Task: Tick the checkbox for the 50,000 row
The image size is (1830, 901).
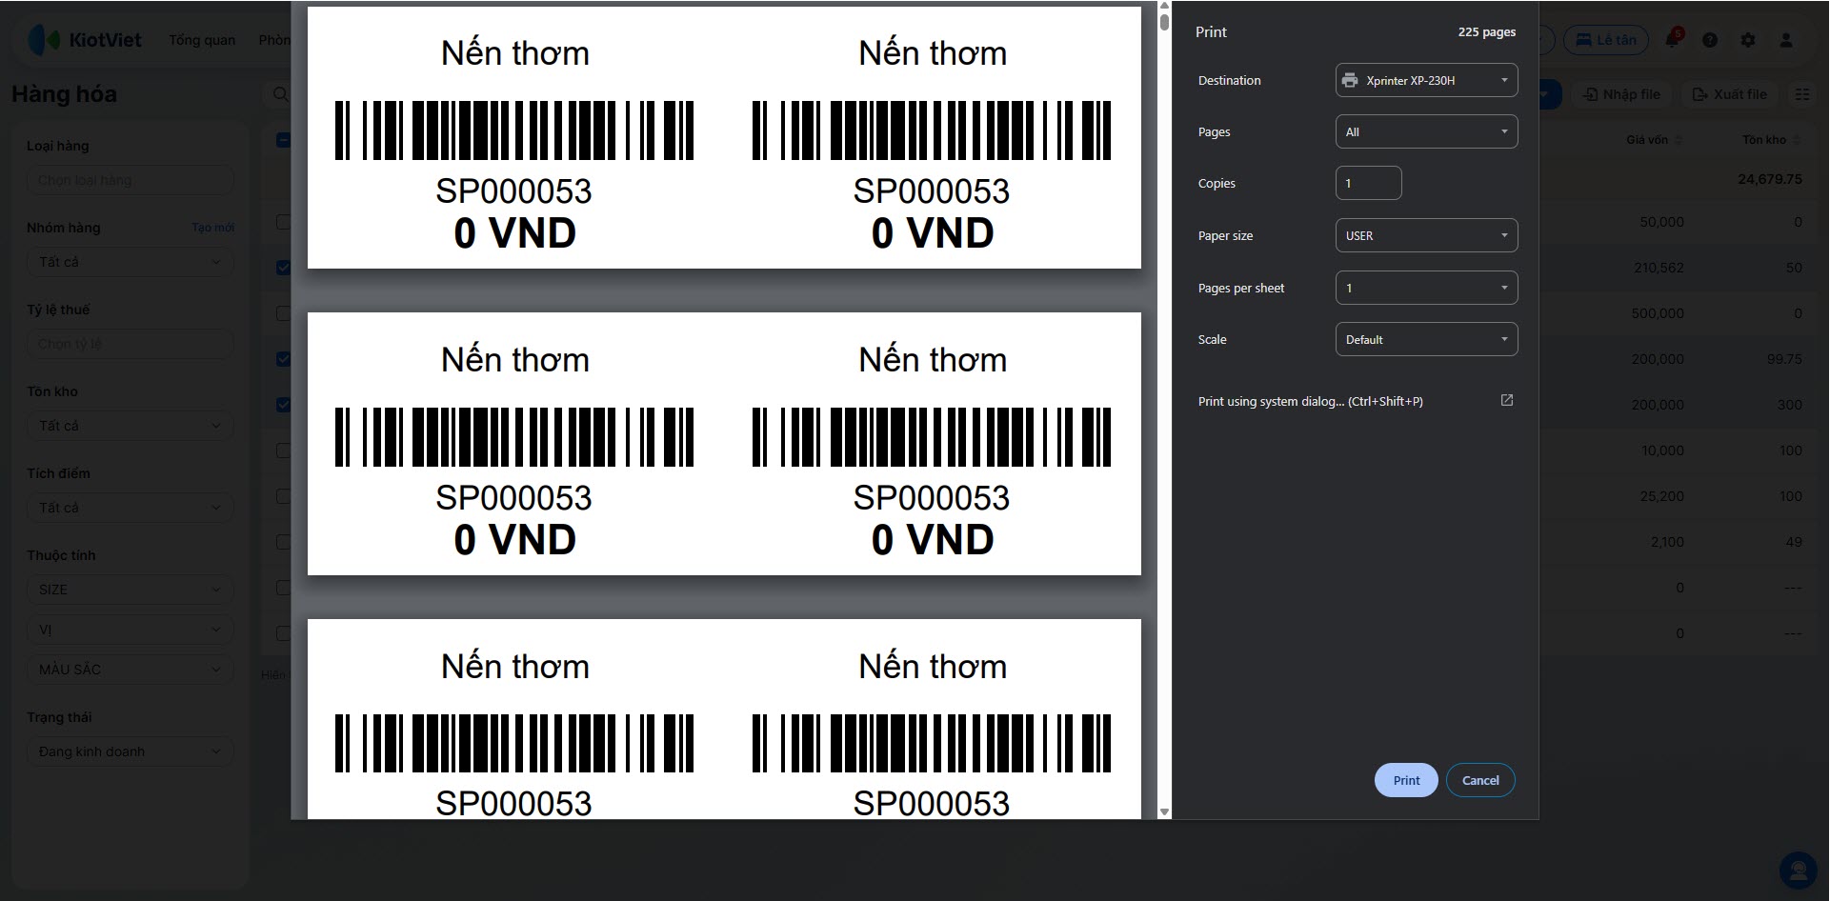Action: click(x=283, y=222)
